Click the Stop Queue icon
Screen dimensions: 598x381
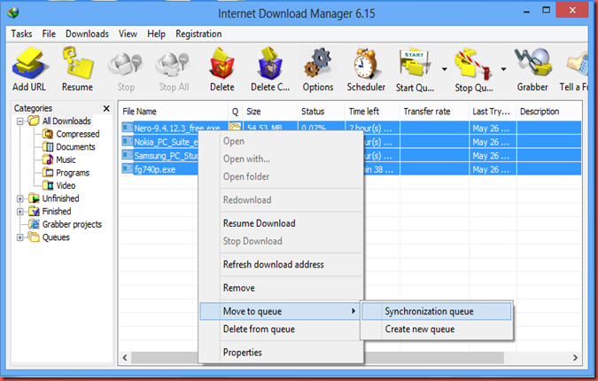473,64
